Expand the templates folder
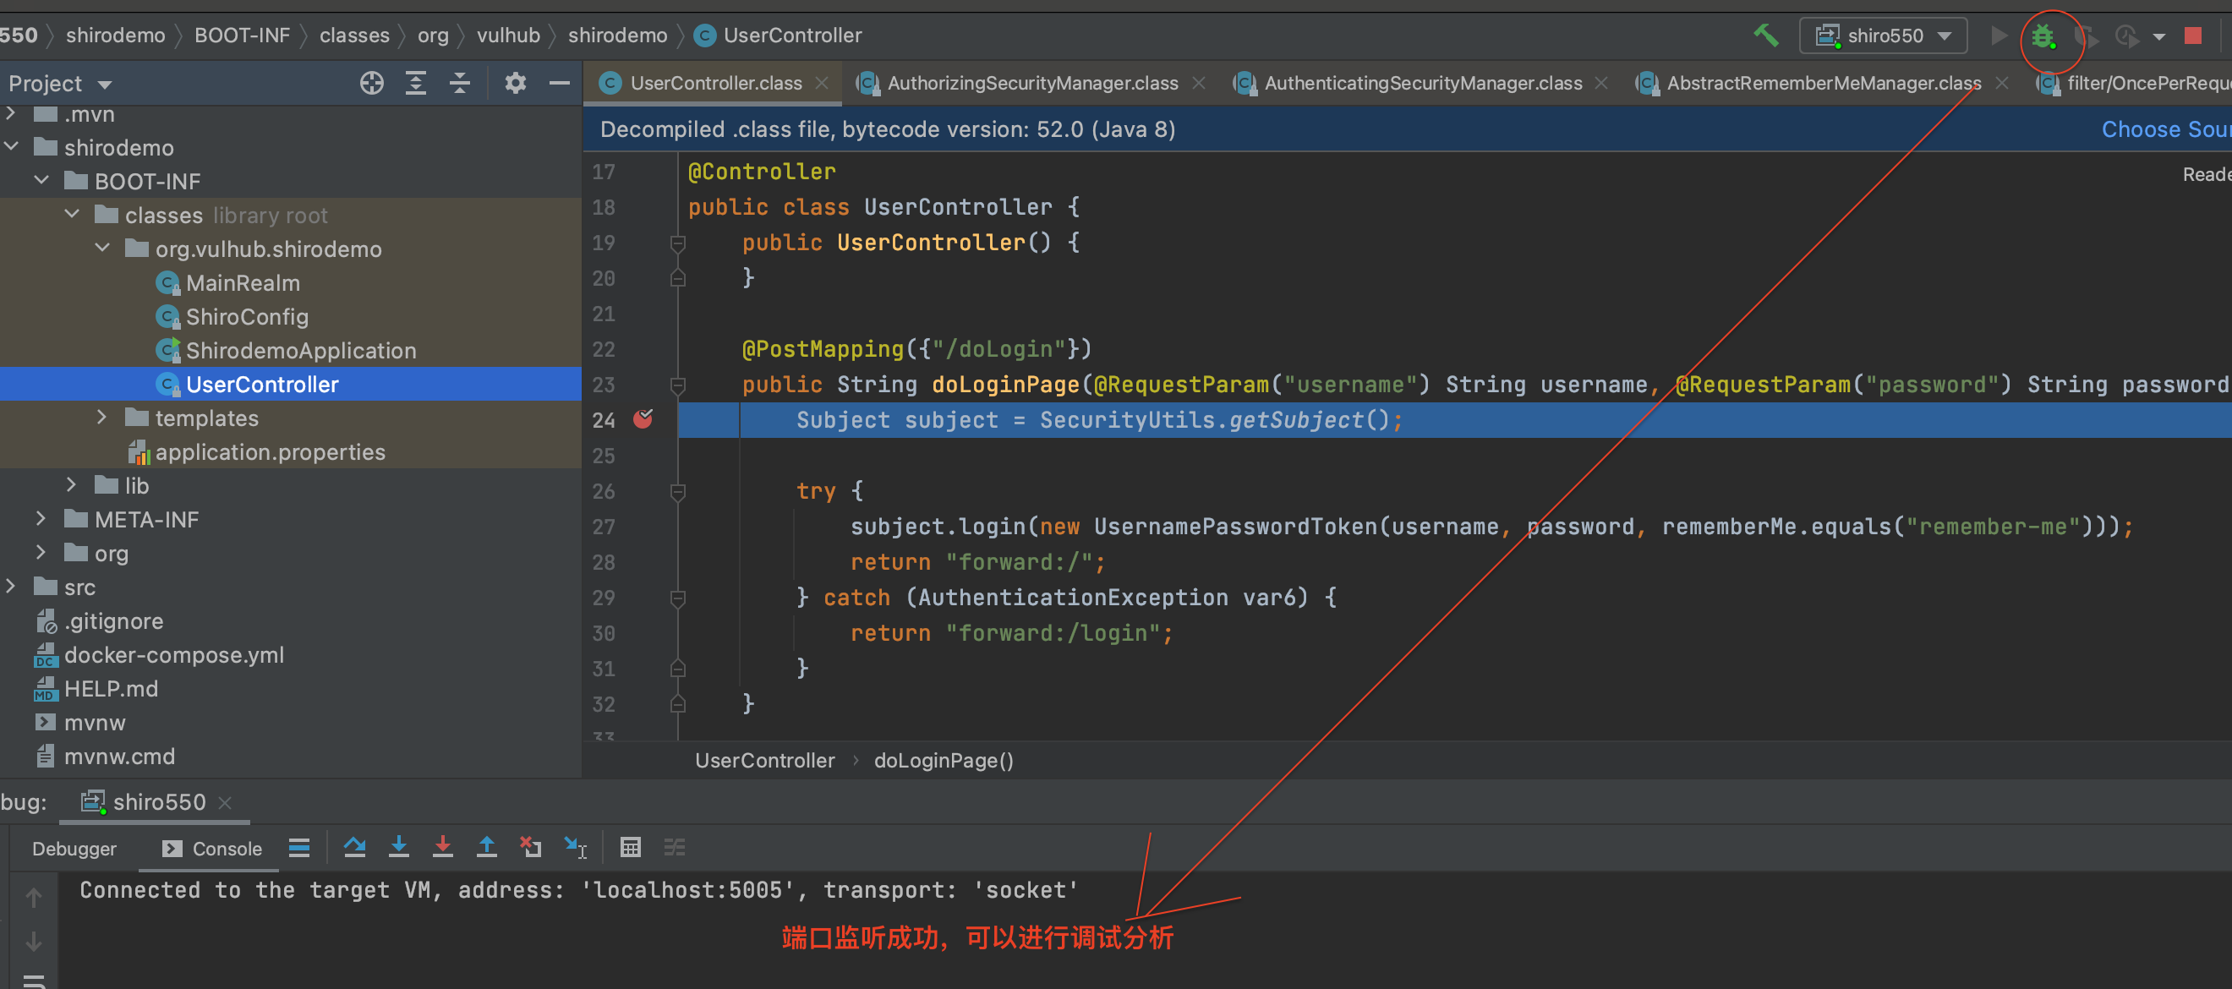This screenshot has width=2232, height=989. 102,418
